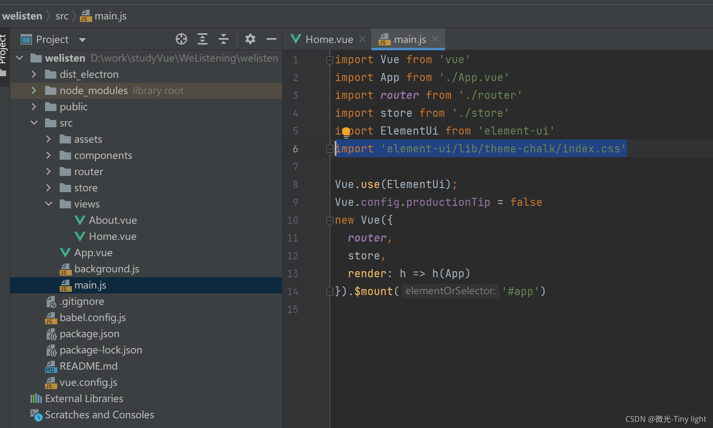Click Vue.use(ElementUi) on line 8

(x=393, y=184)
